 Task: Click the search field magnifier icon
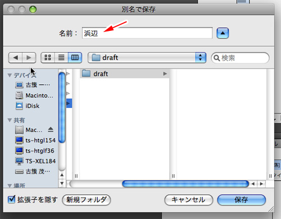(x=216, y=58)
